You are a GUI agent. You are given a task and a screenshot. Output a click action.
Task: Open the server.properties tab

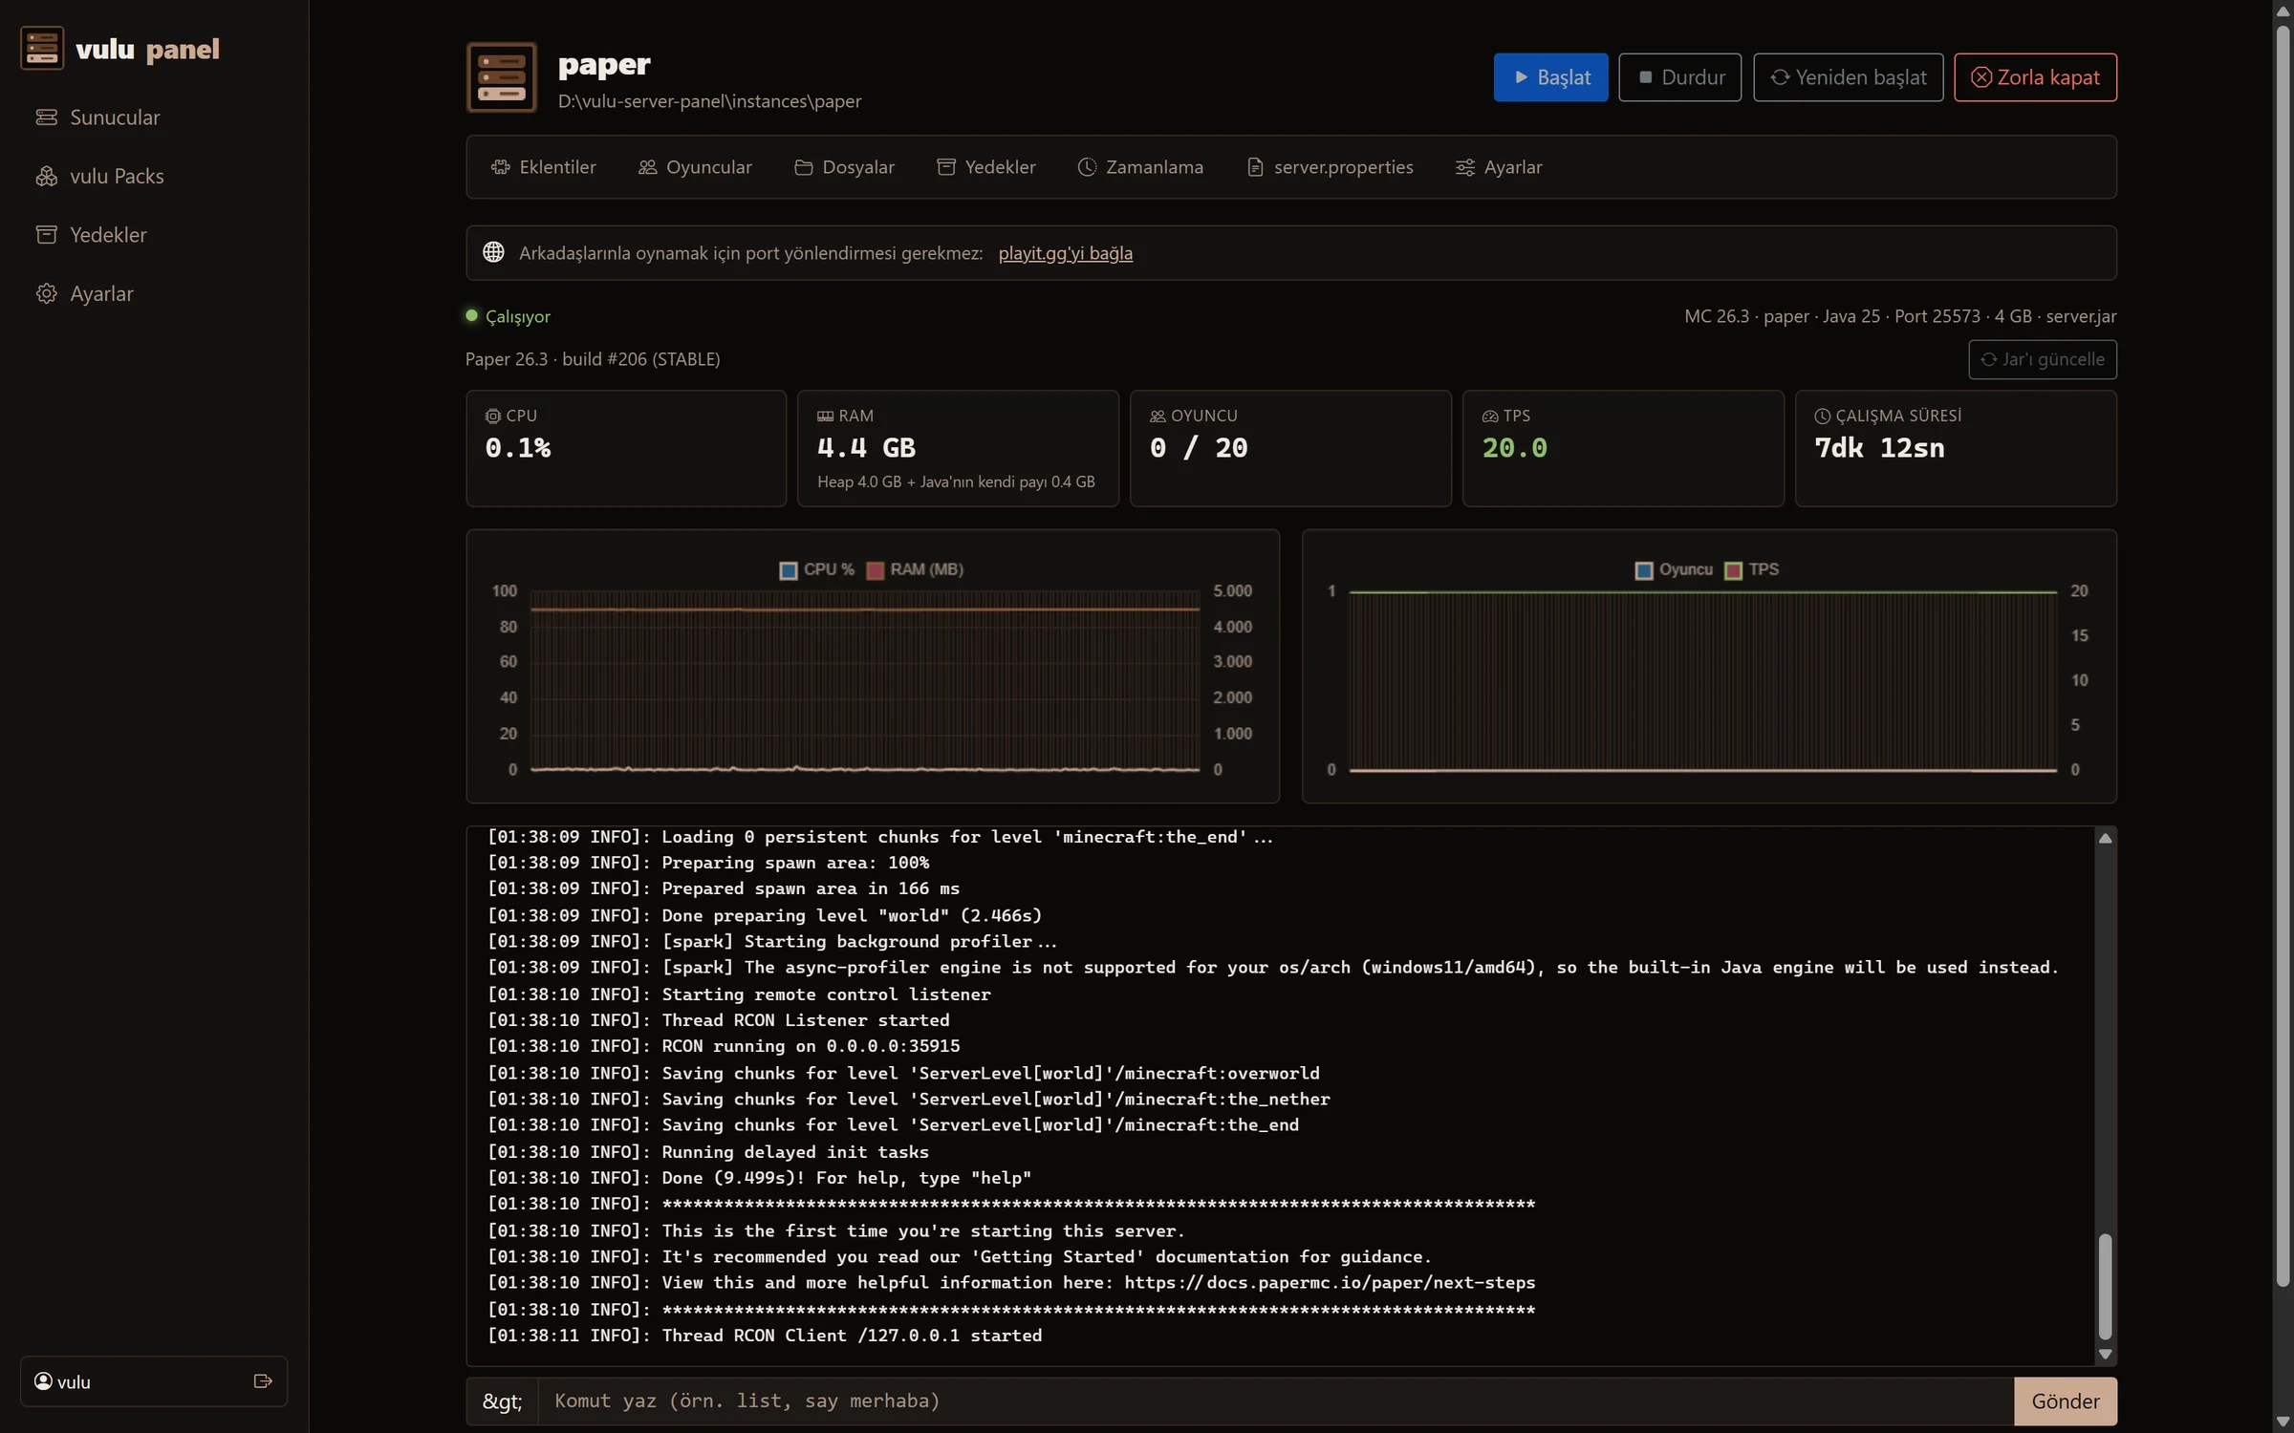point(1331,167)
